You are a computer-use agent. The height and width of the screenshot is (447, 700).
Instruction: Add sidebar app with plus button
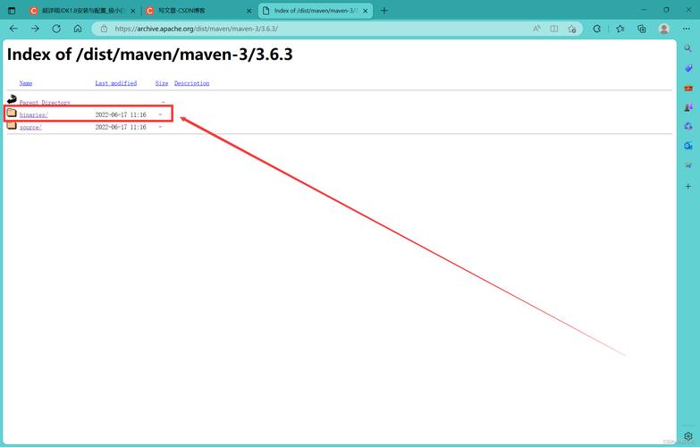[687, 186]
